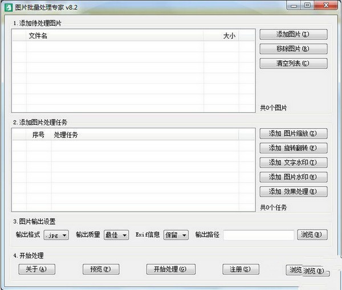Add an 效果处理 (E) effects task
Screen dimensions: 342x290
(294, 191)
